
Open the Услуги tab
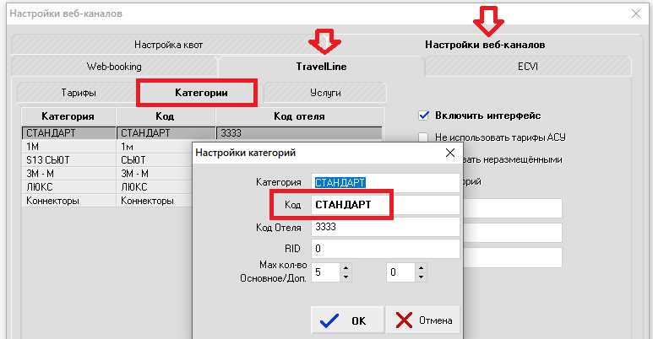[325, 93]
